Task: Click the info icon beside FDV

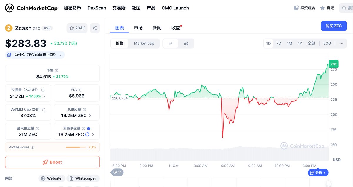Action: 81,90
